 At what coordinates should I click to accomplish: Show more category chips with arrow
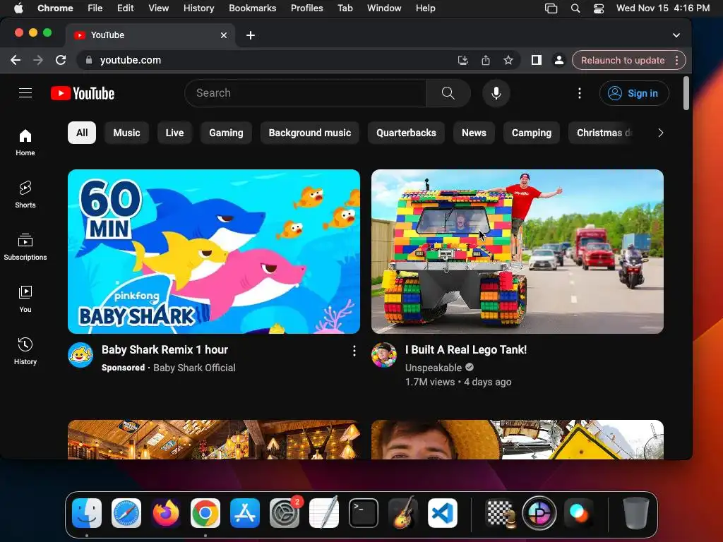tap(660, 133)
